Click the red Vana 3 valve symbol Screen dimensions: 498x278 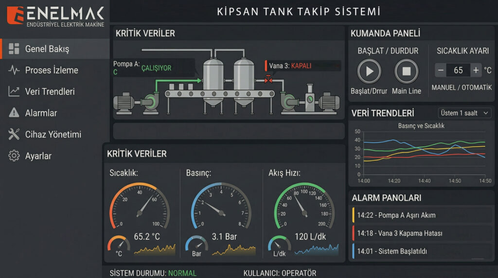tap(267, 80)
